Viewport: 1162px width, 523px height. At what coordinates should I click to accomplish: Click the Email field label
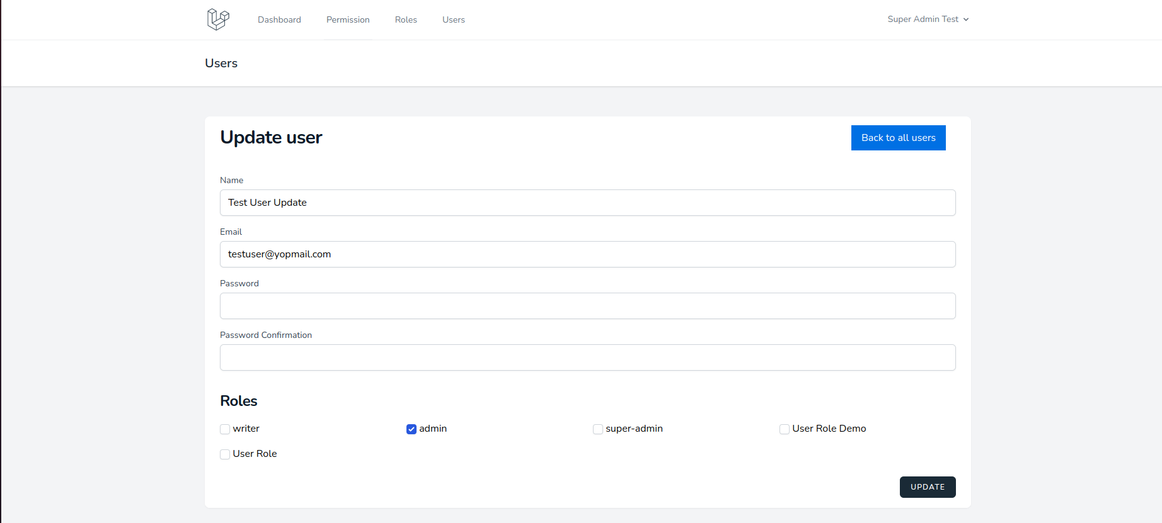[x=231, y=232]
